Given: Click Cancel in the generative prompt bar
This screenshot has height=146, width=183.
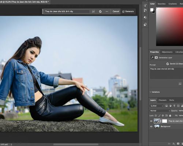Looking at the screenshot, I should click(x=116, y=11).
